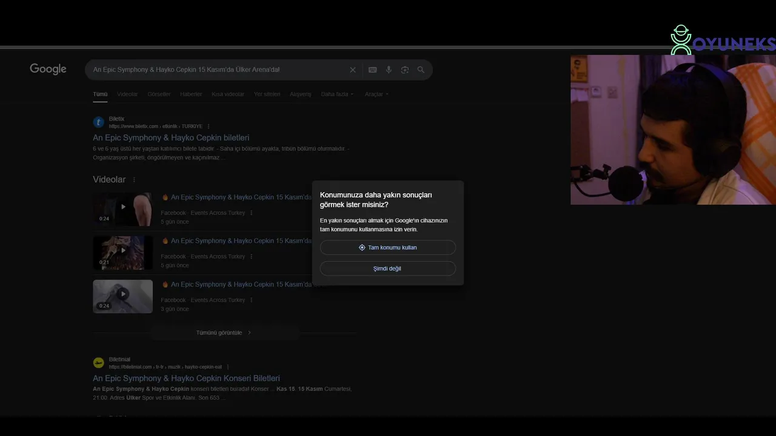This screenshot has width=776, height=436.
Task: Click Tümünü görüntüle to see all videos
Action: [224, 332]
